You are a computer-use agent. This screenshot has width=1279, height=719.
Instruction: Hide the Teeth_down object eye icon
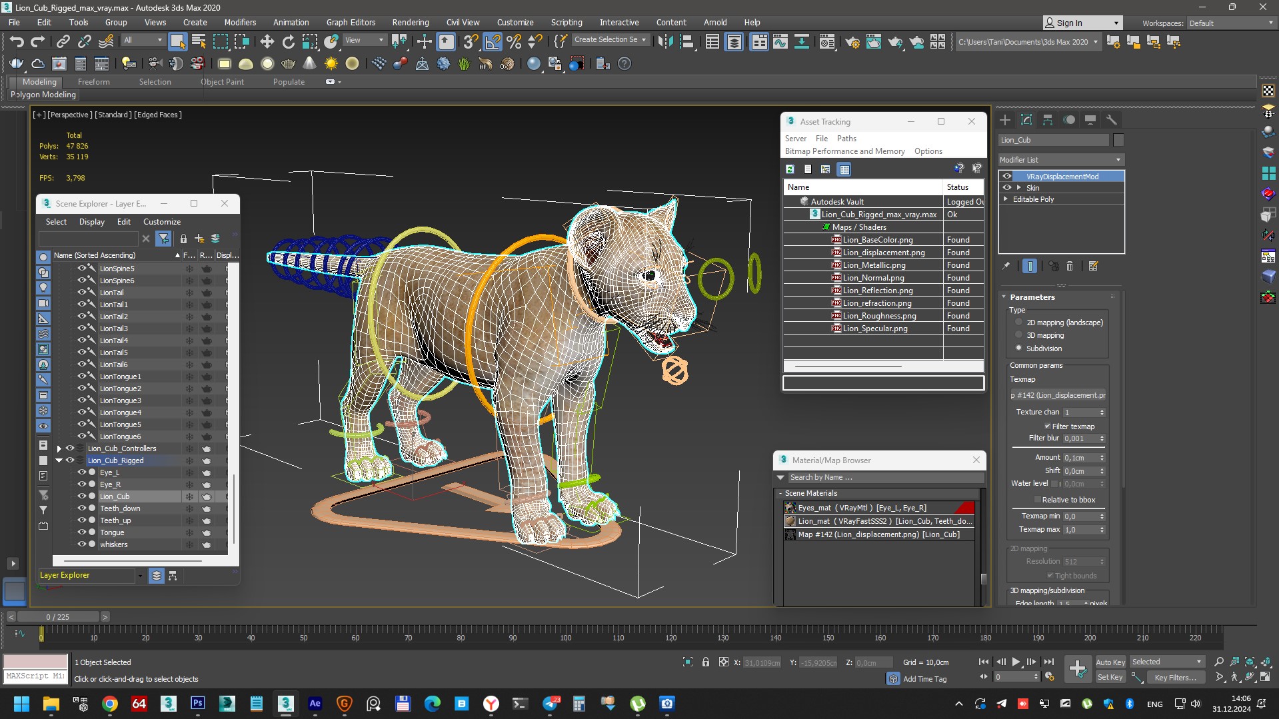coord(83,508)
